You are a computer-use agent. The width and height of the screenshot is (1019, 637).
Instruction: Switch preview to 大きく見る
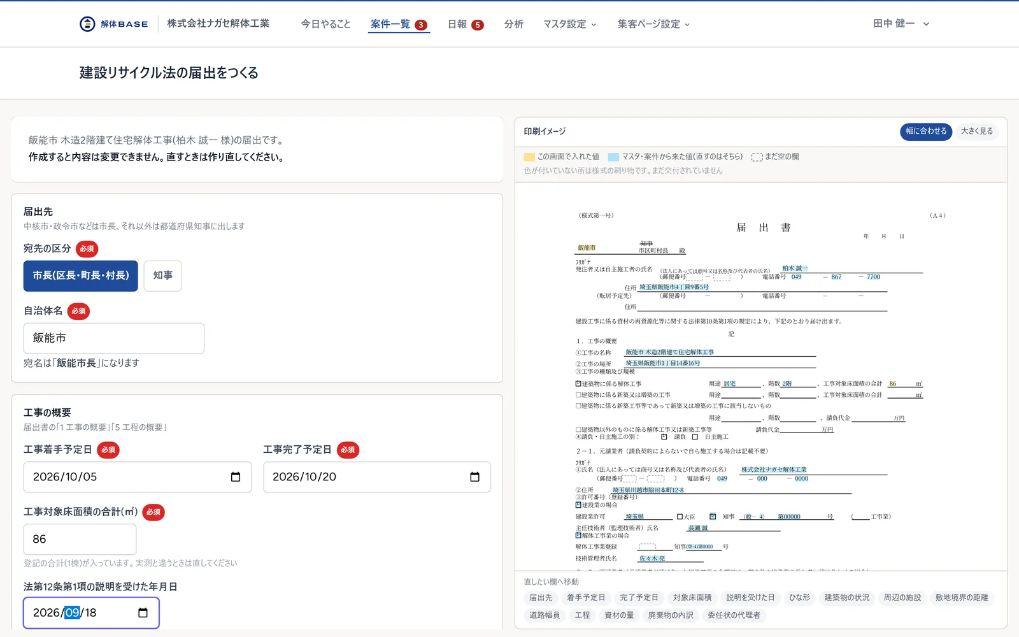977,131
